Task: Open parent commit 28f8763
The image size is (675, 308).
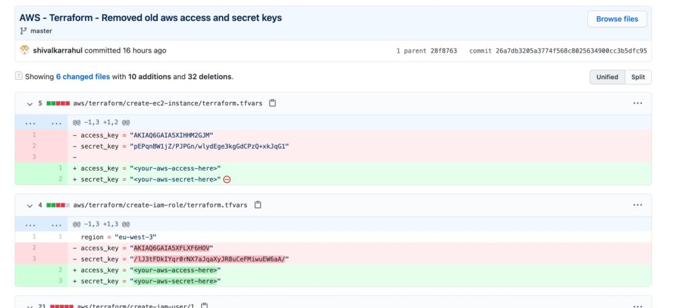Action: tap(443, 51)
